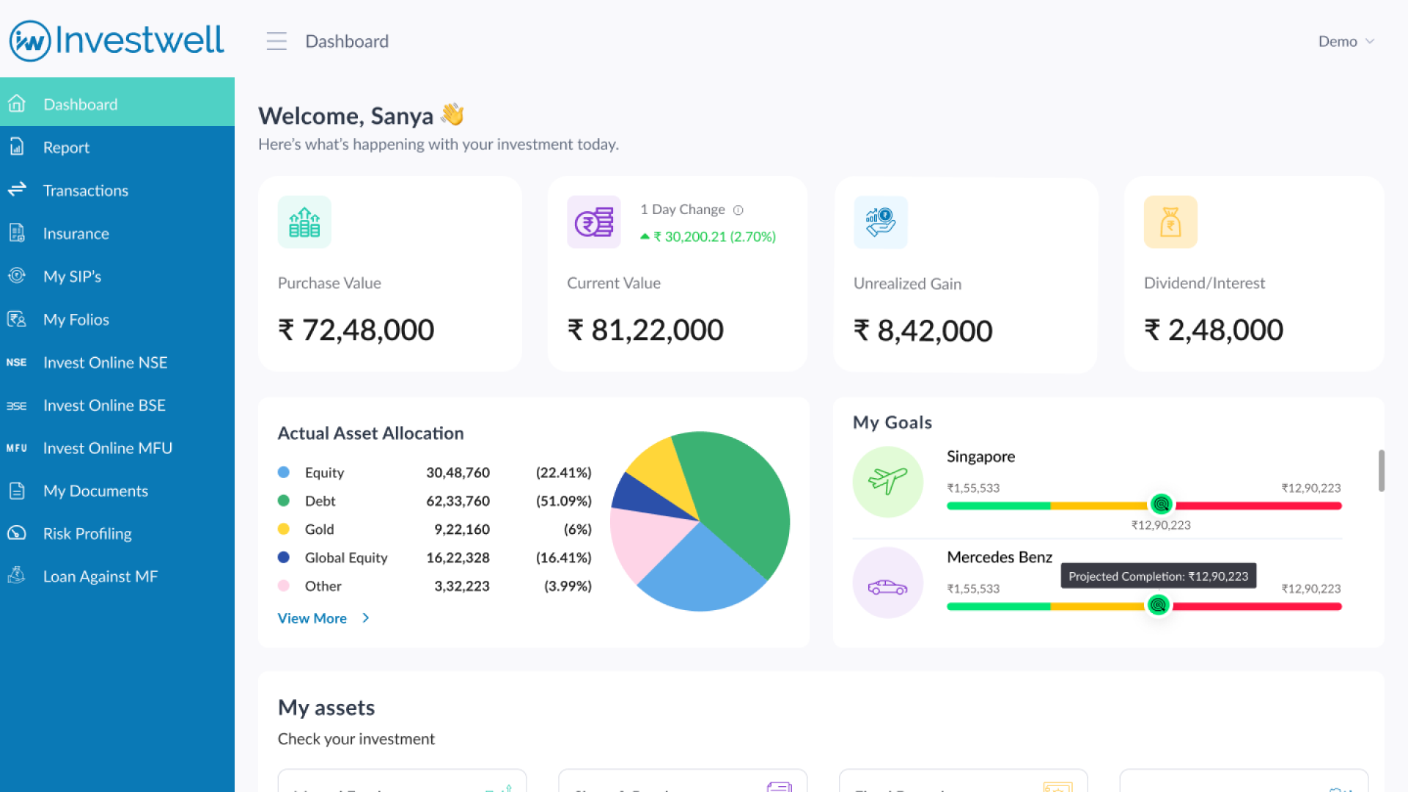The width and height of the screenshot is (1408, 792).
Task: Click the My SIP's target icon
Action: coord(17,276)
